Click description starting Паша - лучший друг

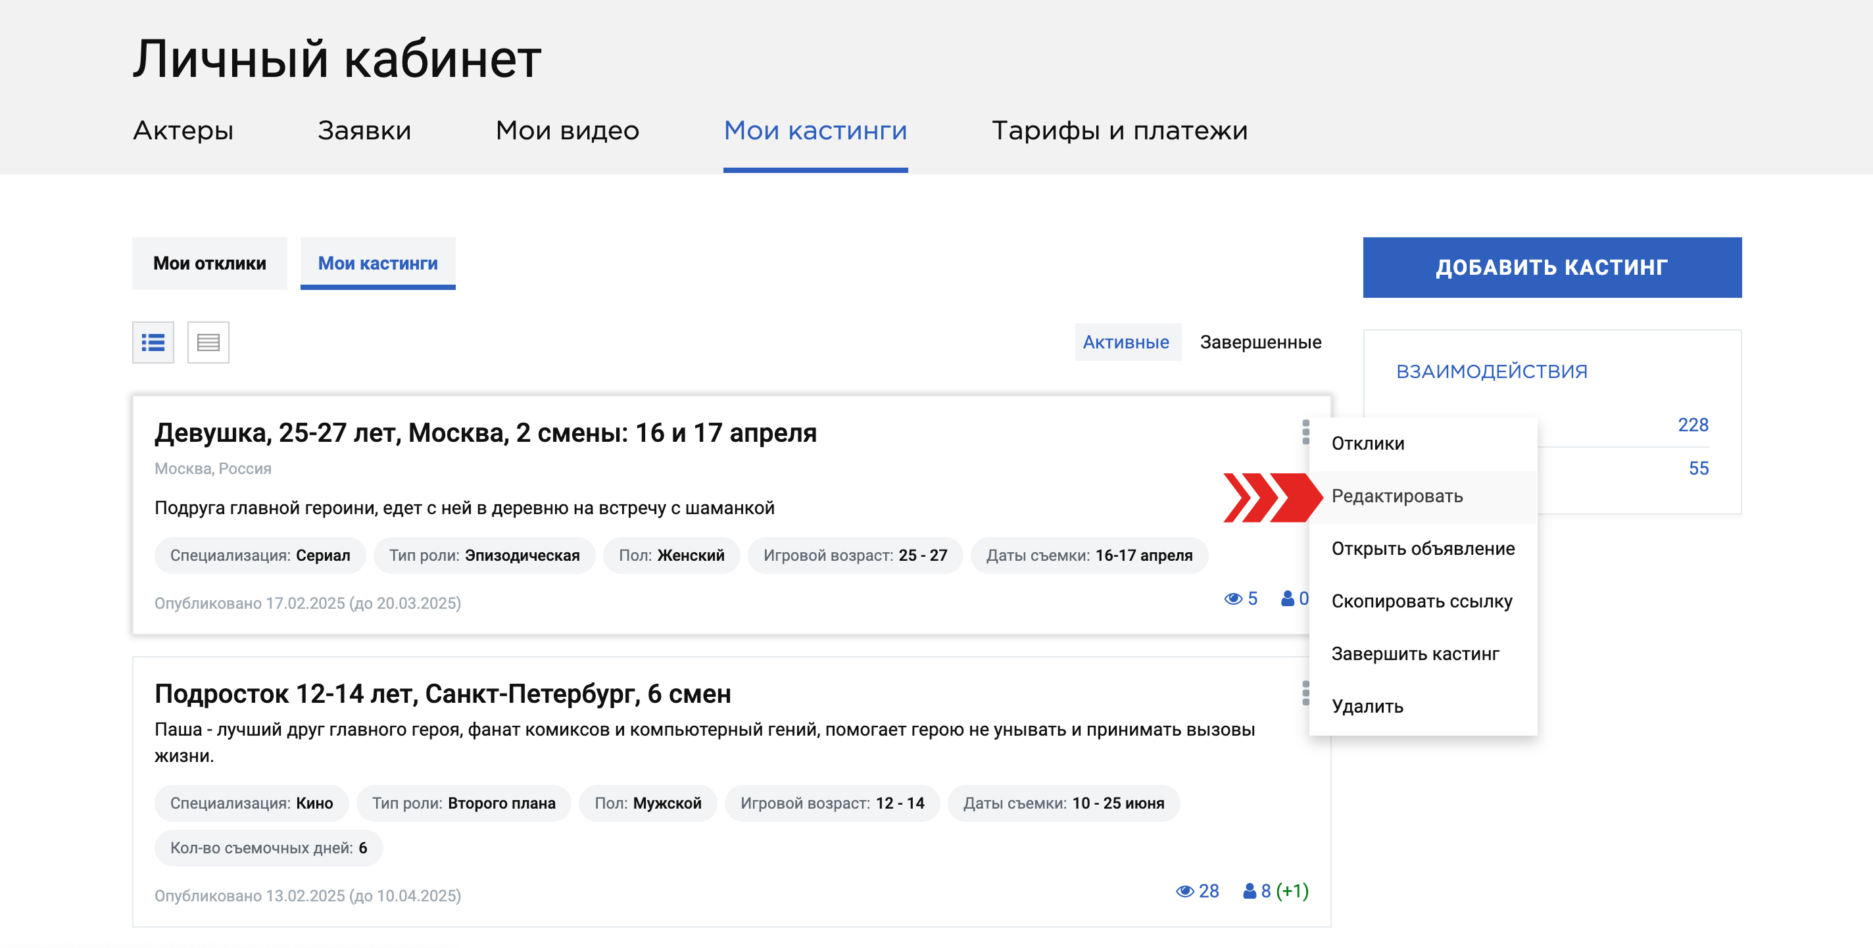[x=704, y=743]
